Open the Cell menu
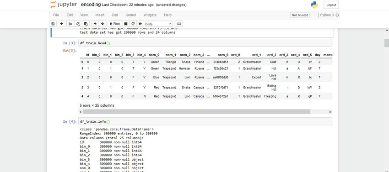Screen dimensions: 389x172 115,15
